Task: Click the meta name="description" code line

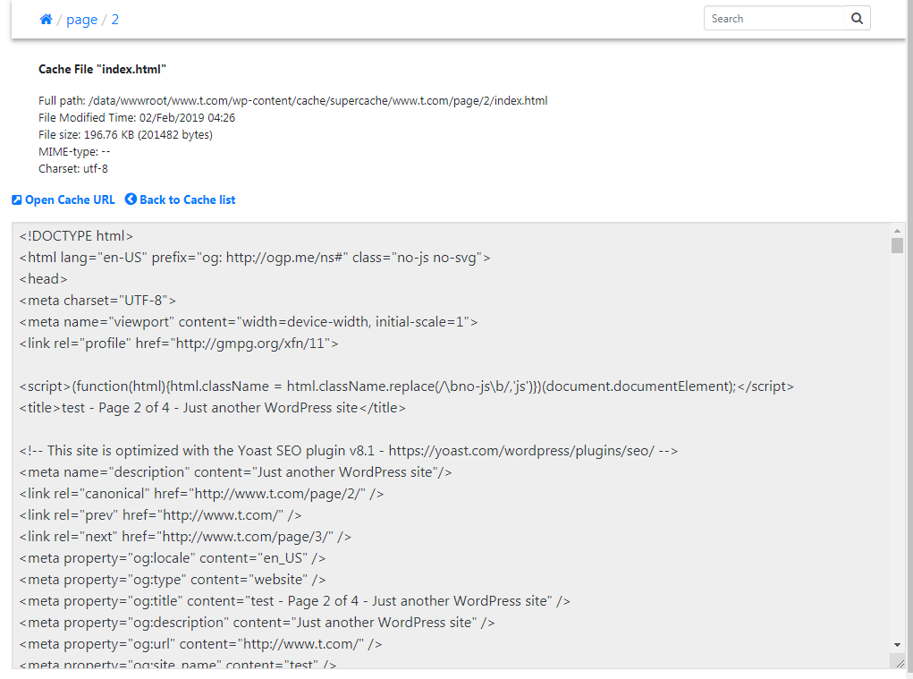Action: tap(236, 472)
